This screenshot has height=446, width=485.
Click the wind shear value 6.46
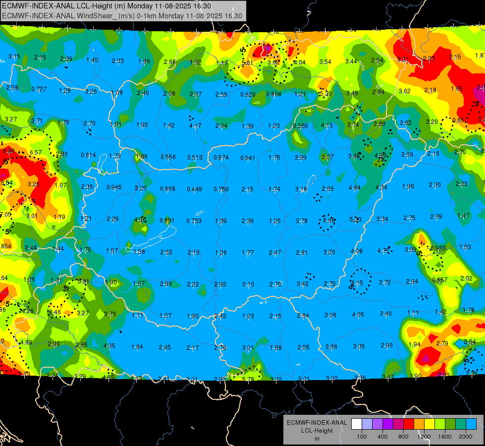(x=55, y=312)
